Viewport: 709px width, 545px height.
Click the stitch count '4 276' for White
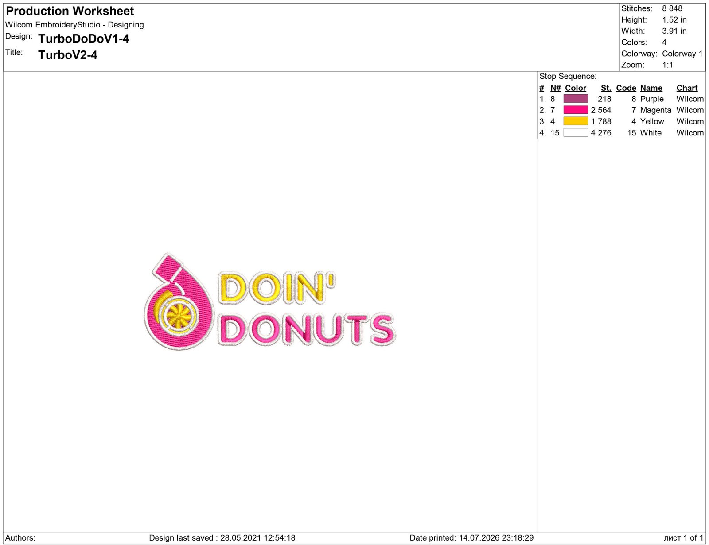point(601,133)
